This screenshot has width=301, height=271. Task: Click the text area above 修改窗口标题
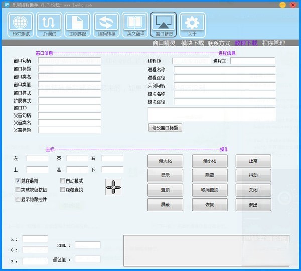[212, 114]
